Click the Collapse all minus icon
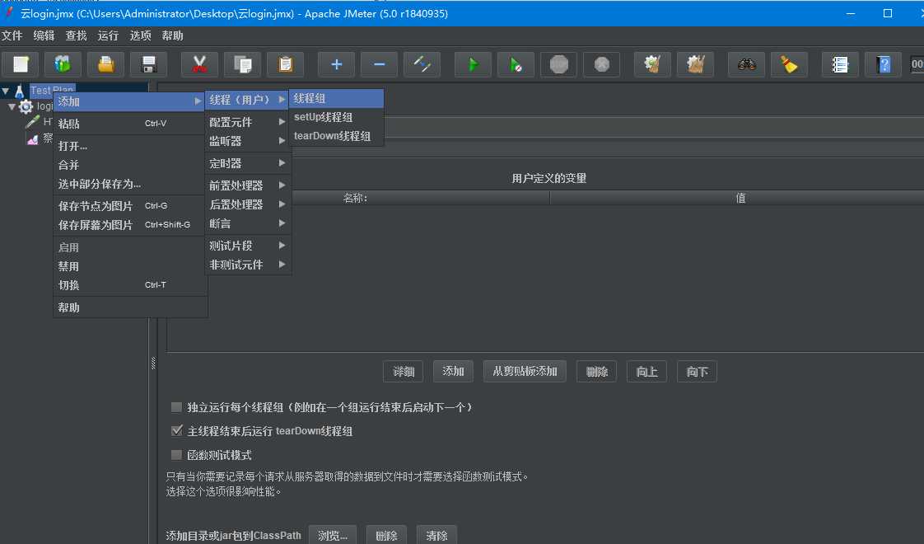924x544 pixels. pyautogui.click(x=380, y=63)
